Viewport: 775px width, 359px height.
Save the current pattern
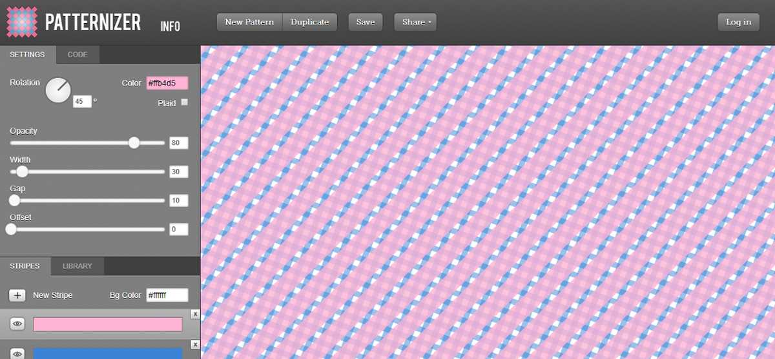point(366,22)
